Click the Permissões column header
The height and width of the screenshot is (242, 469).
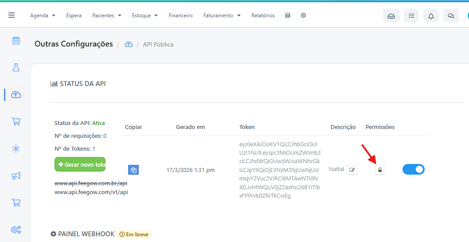380,127
